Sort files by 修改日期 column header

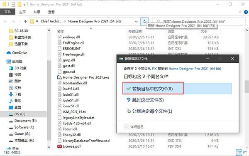135,31
